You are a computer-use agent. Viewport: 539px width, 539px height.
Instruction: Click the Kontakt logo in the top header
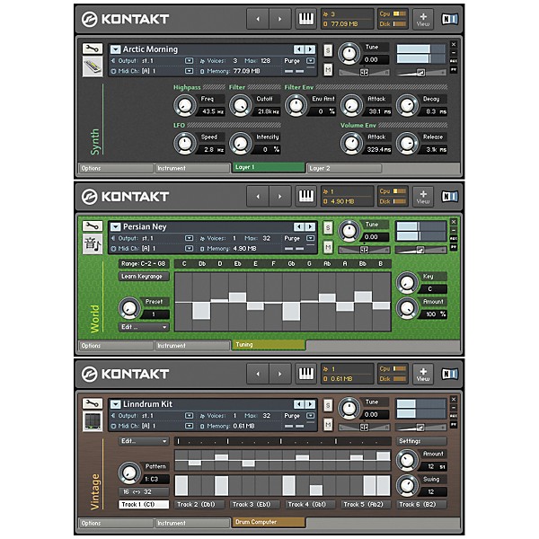coord(125,19)
